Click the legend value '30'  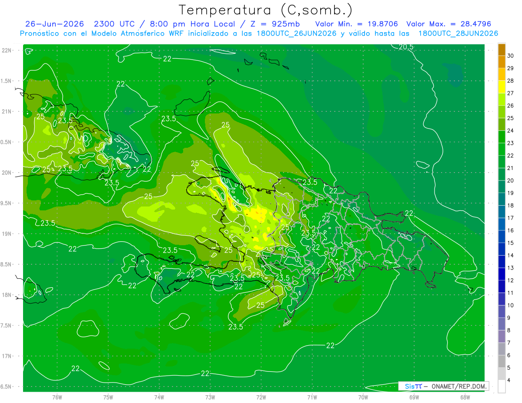[511, 56]
